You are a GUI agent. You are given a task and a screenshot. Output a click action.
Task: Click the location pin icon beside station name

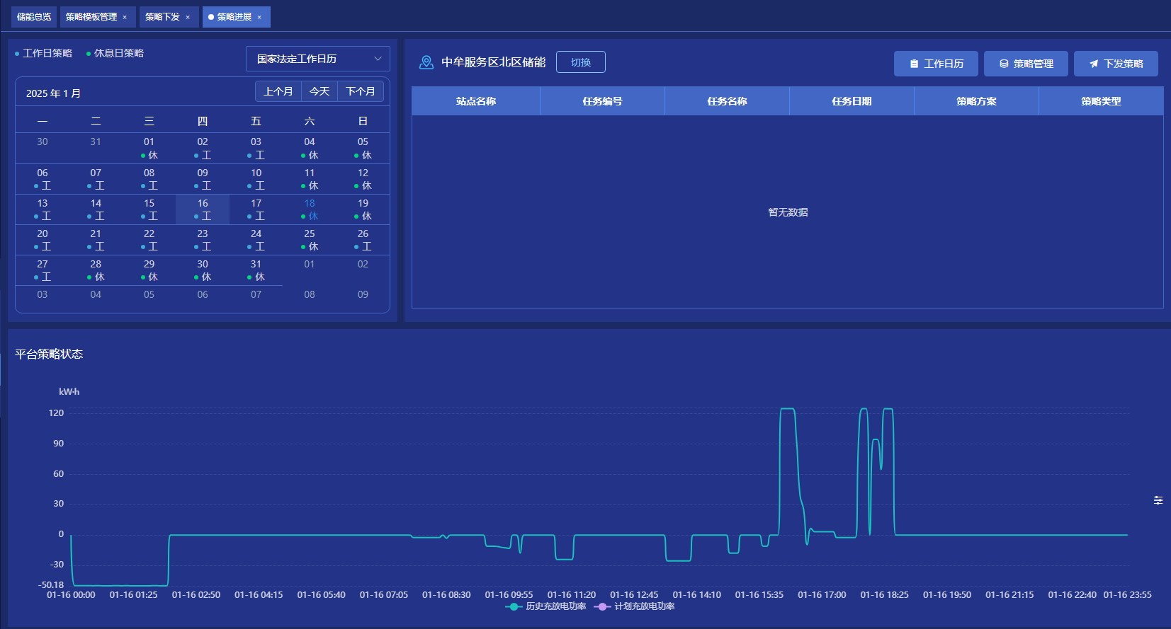426,62
